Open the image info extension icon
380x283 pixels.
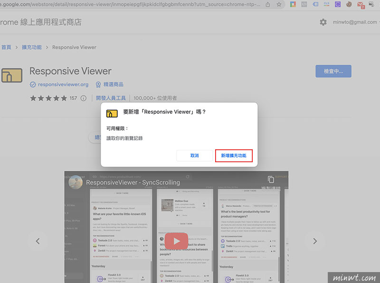[x=371, y=4]
